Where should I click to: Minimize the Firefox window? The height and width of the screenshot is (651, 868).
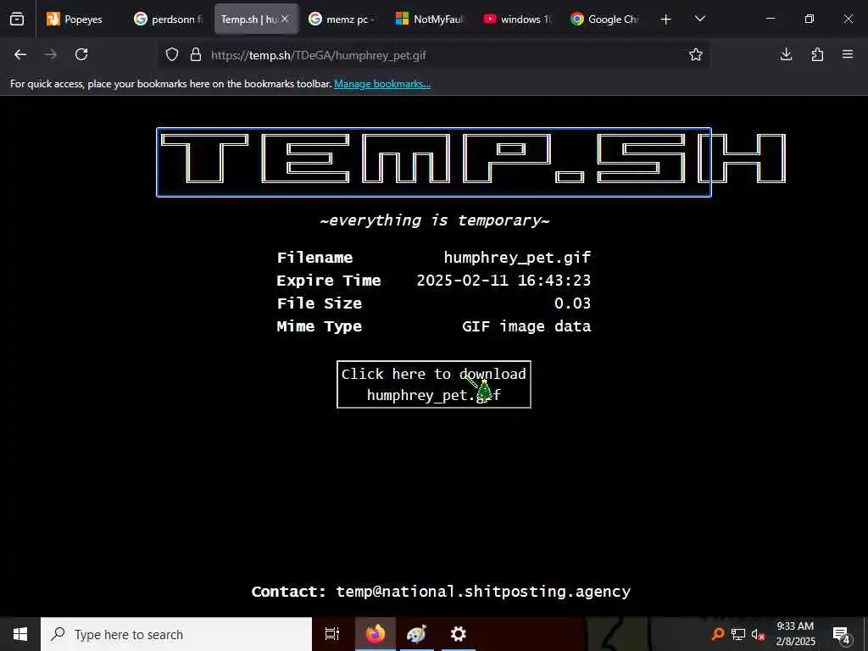[770, 19]
